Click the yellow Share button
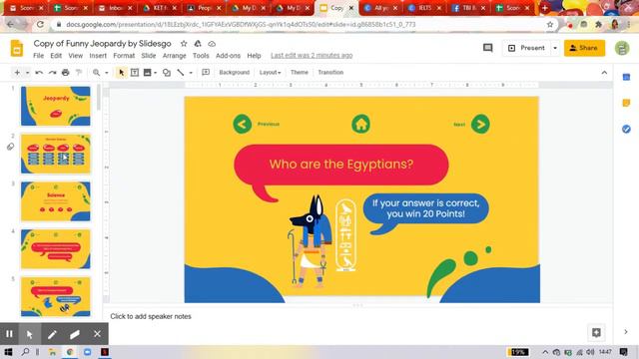639x359 pixels. tap(584, 48)
